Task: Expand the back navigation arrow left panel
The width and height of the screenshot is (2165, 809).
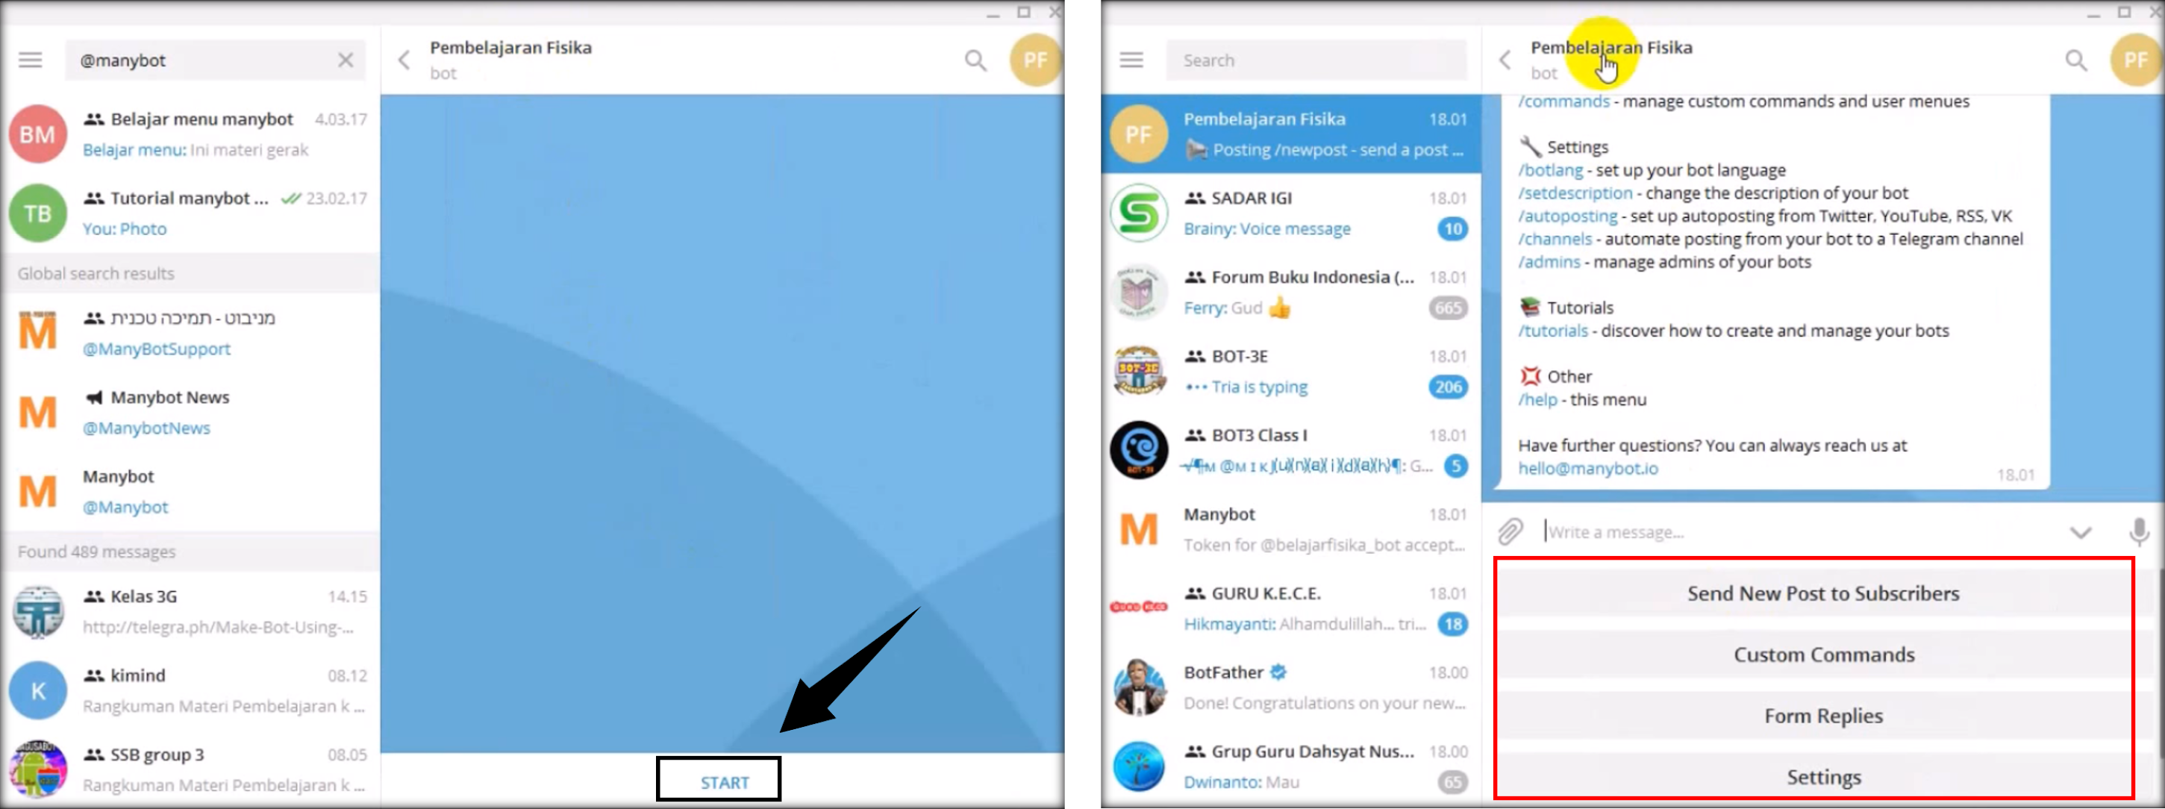Action: 406,60
